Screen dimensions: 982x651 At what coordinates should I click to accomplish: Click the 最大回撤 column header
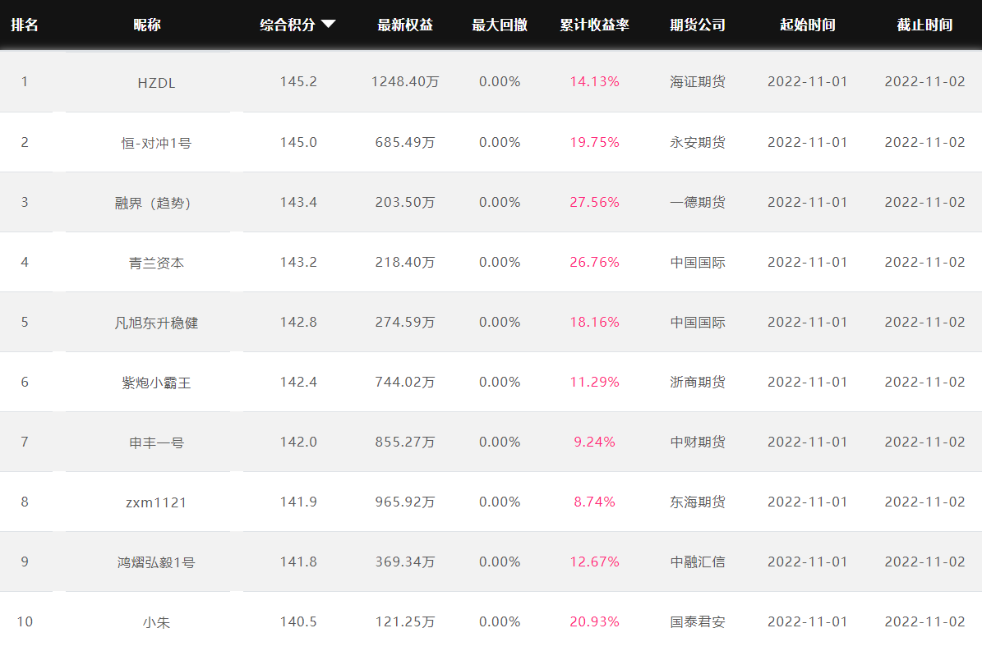[500, 25]
